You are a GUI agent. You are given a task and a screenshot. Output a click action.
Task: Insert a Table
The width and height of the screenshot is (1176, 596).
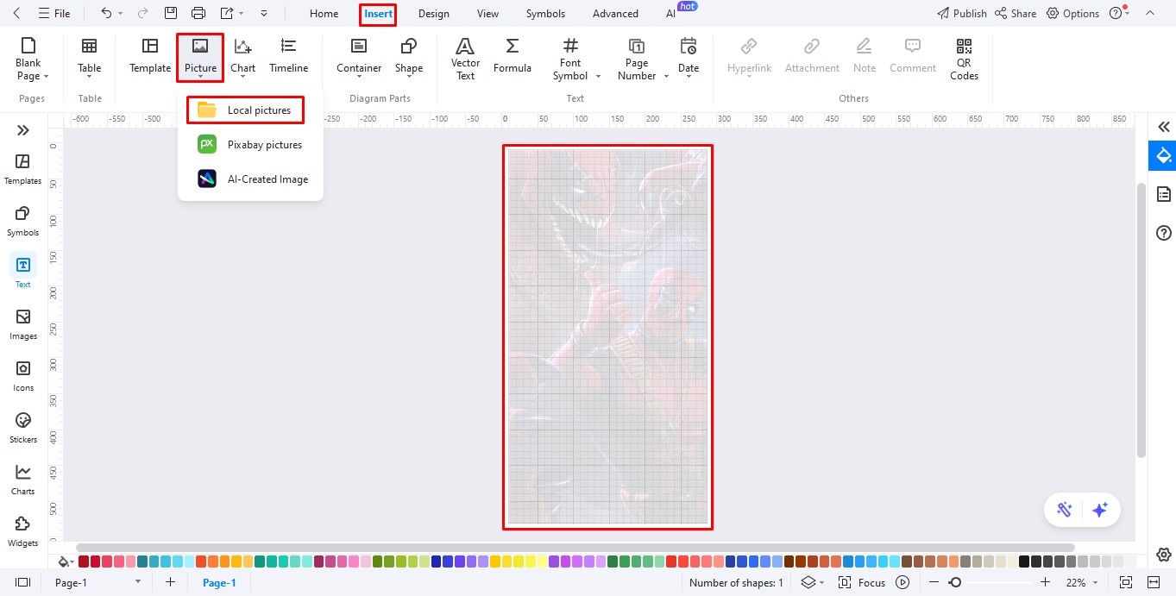pyautogui.click(x=89, y=59)
